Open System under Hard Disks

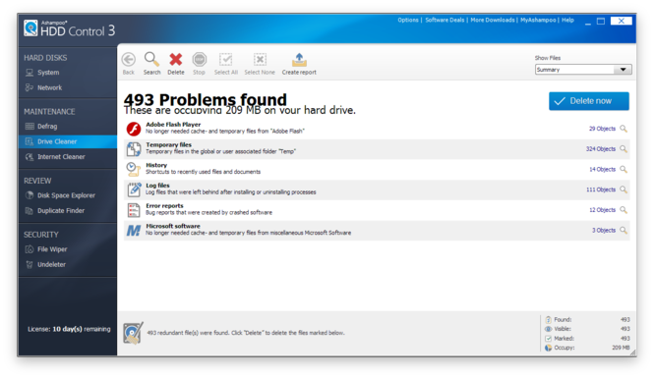(48, 73)
